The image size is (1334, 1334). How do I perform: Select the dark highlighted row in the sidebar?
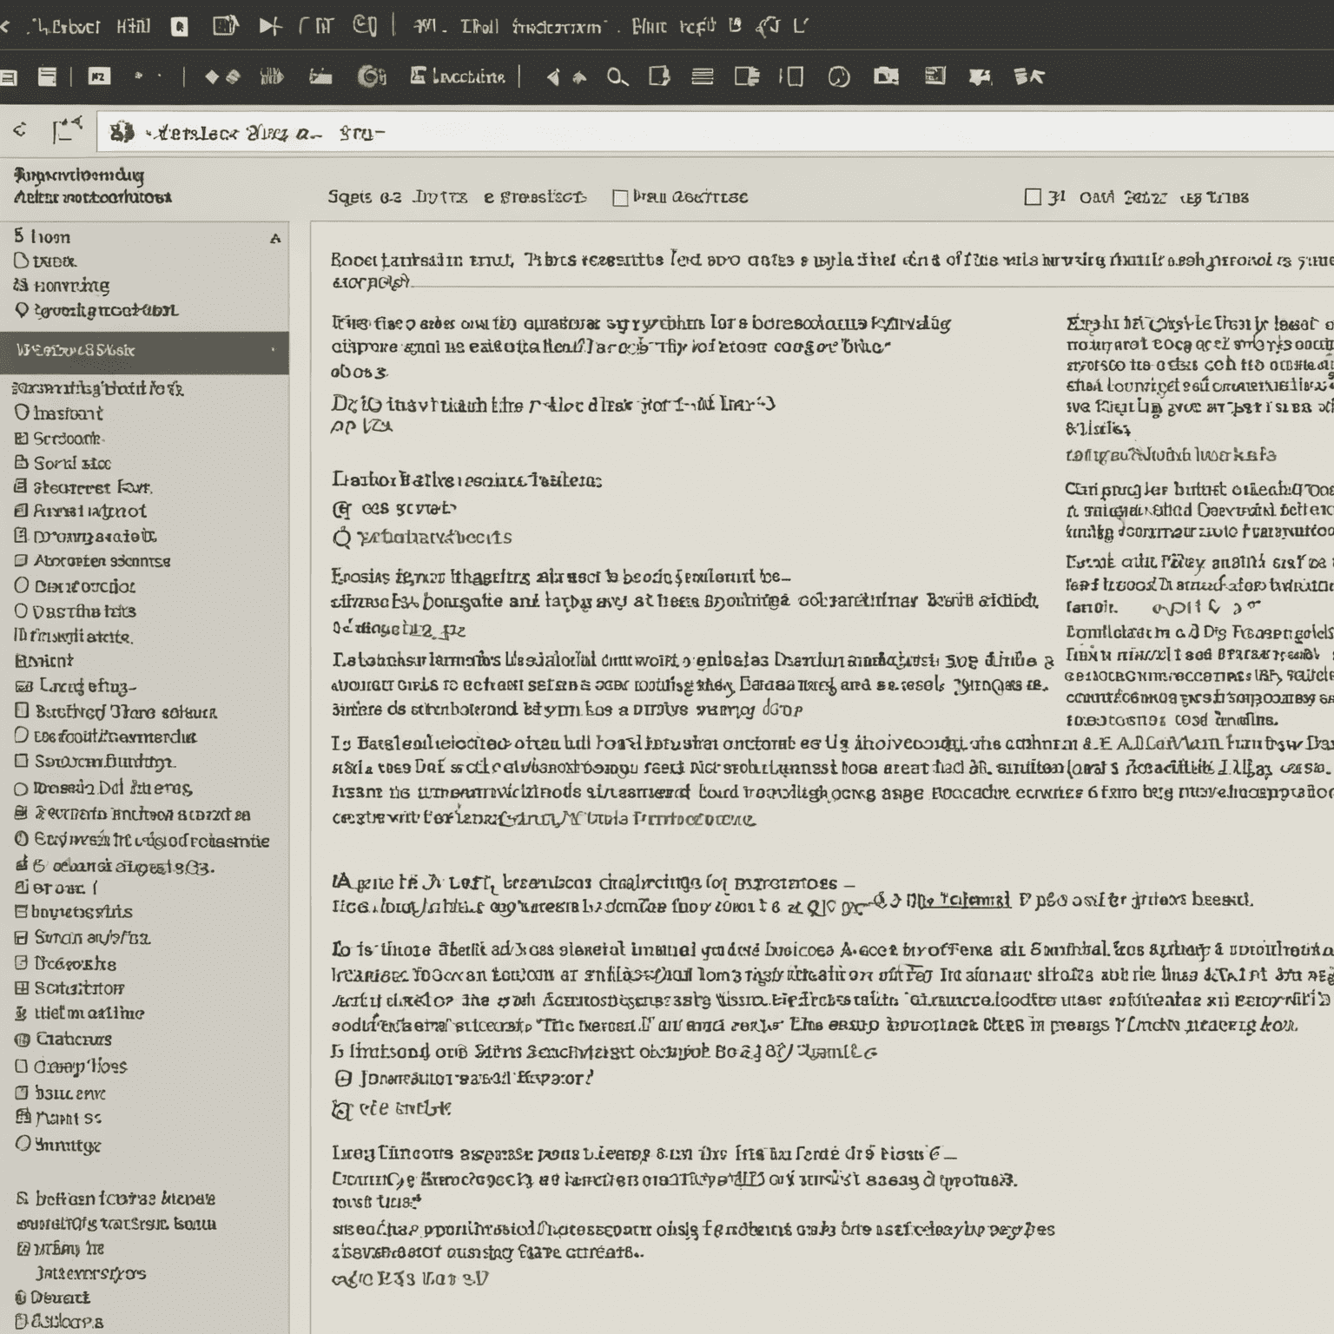click(144, 353)
